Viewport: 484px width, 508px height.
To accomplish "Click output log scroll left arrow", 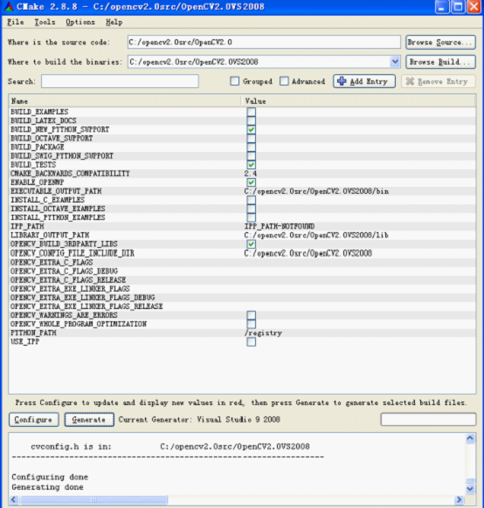I will [x=13, y=499].
